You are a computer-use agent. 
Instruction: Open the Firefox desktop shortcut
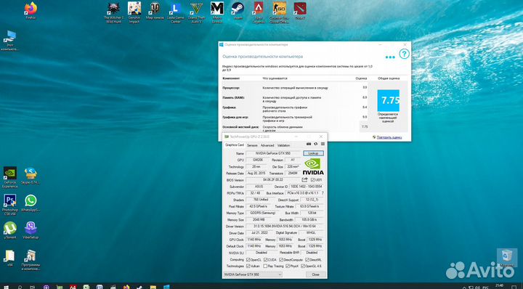click(31, 10)
